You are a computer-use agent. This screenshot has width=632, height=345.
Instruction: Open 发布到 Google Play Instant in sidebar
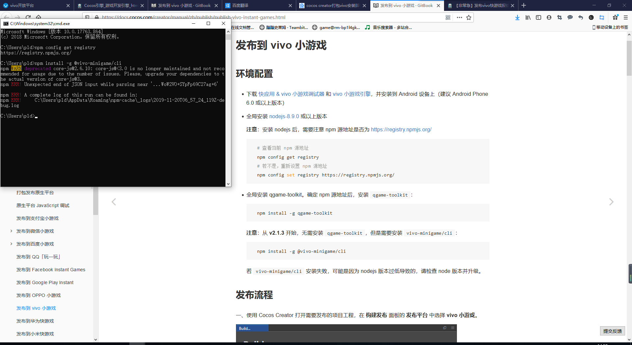(x=45, y=282)
